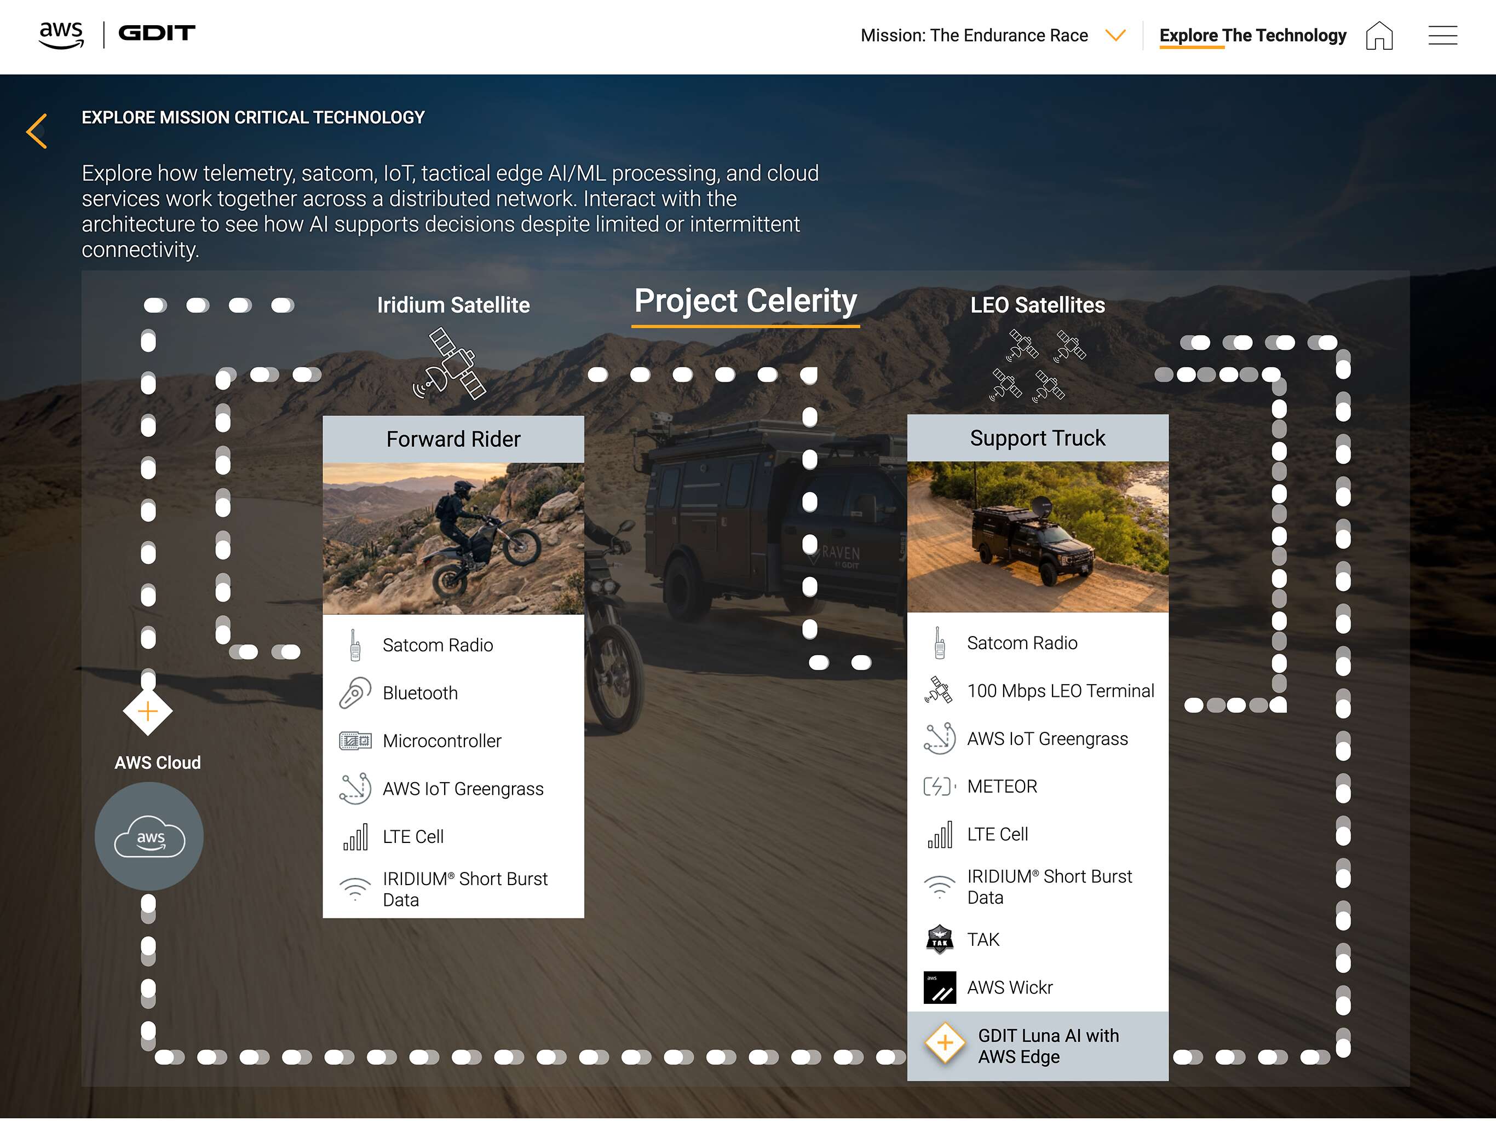Click the AWS Cloud label
The width and height of the screenshot is (1496, 1121).
[158, 762]
